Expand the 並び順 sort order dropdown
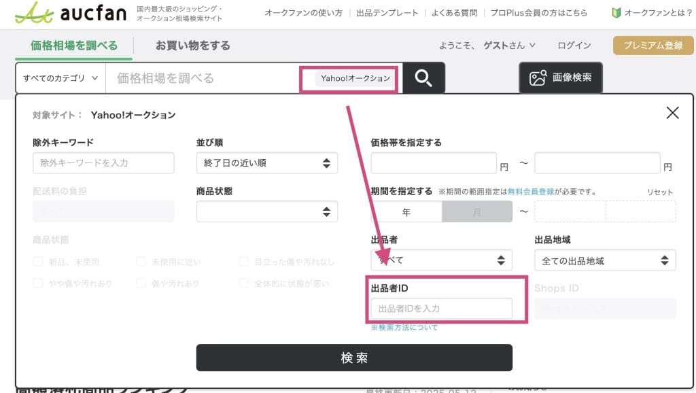Image resolution: width=696 pixels, height=393 pixels. point(266,163)
